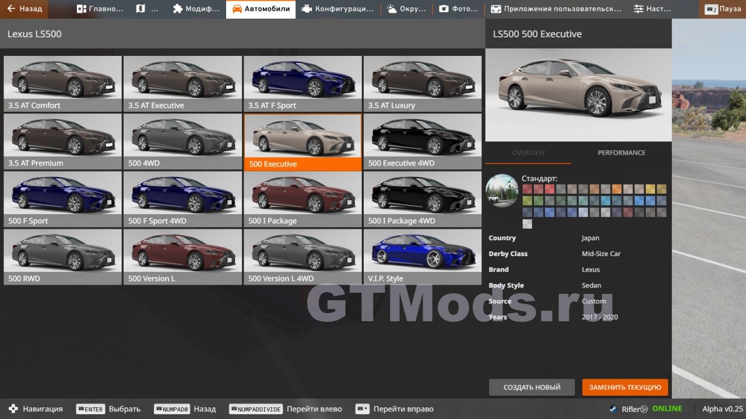Image resolution: width=746 pixels, height=419 pixels.
Task: Pick the lime green swatch starting second row
Action: coord(527,201)
